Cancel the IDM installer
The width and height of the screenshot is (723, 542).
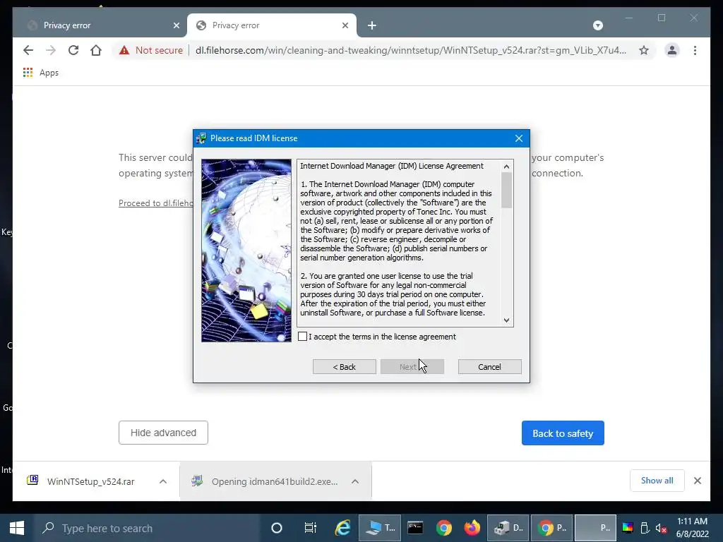tap(490, 367)
